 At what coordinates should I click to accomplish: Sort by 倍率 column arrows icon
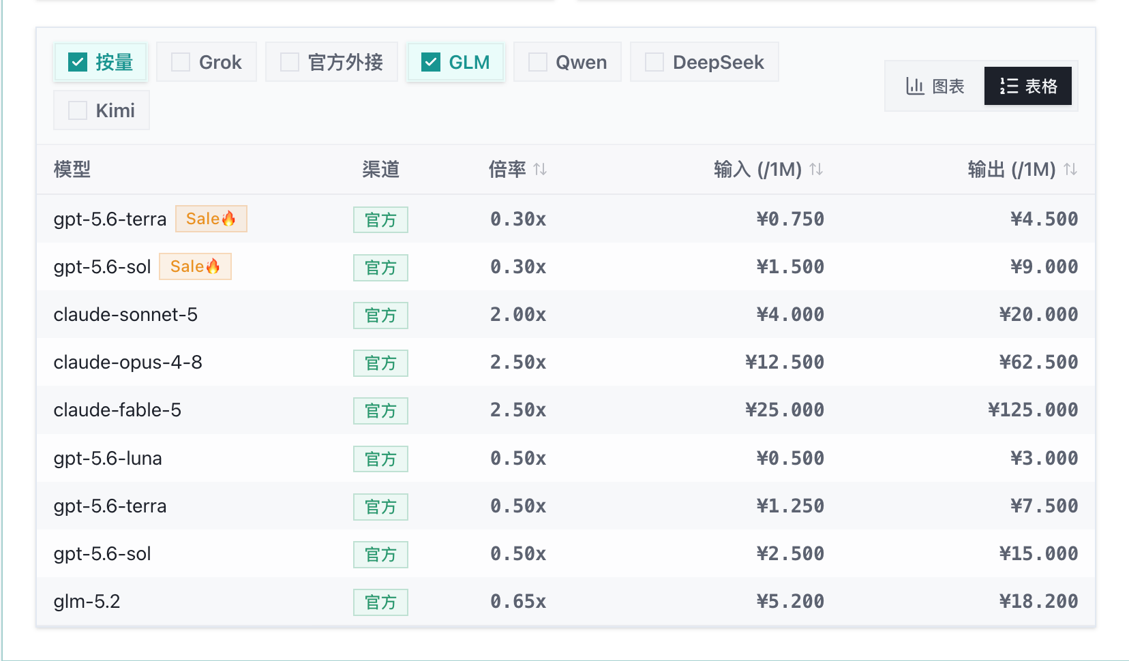[x=540, y=169]
